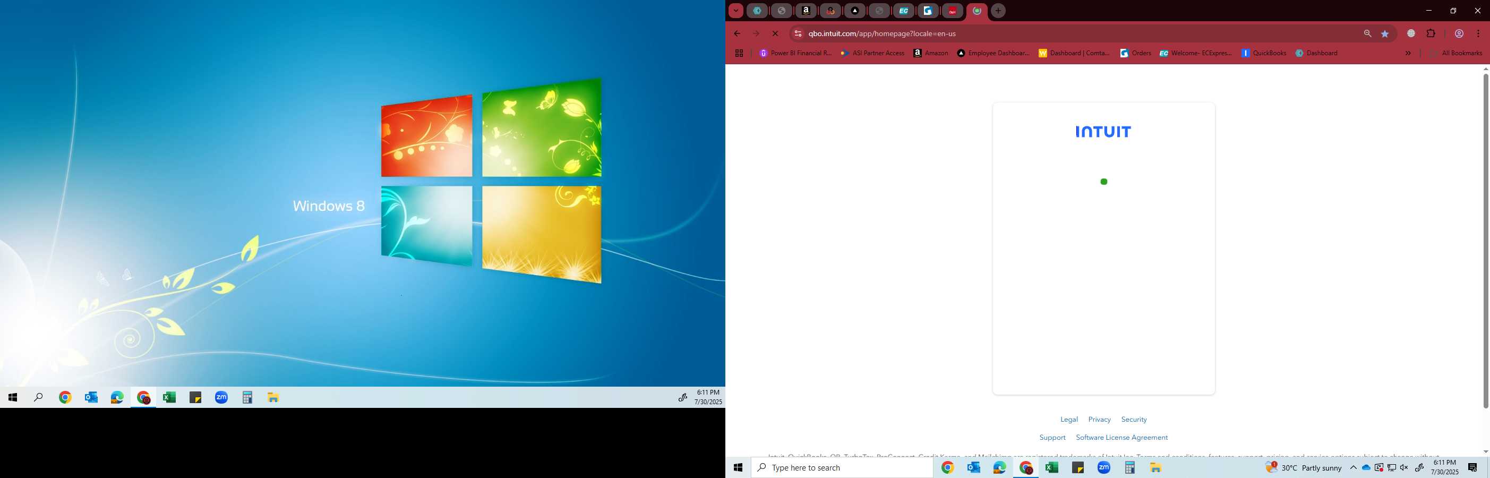1490x478 pixels.
Task: Toggle the bookmark star for this page
Action: coord(1385,33)
